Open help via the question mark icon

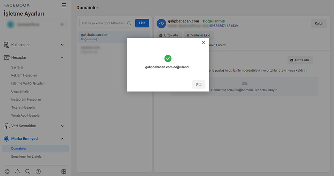pyautogui.click(x=38, y=171)
